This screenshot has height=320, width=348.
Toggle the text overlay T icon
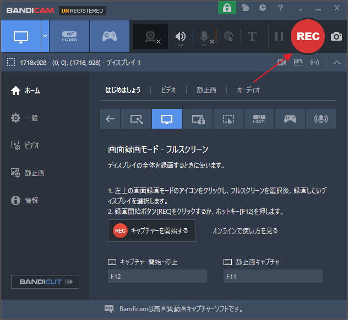coord(252,36)
